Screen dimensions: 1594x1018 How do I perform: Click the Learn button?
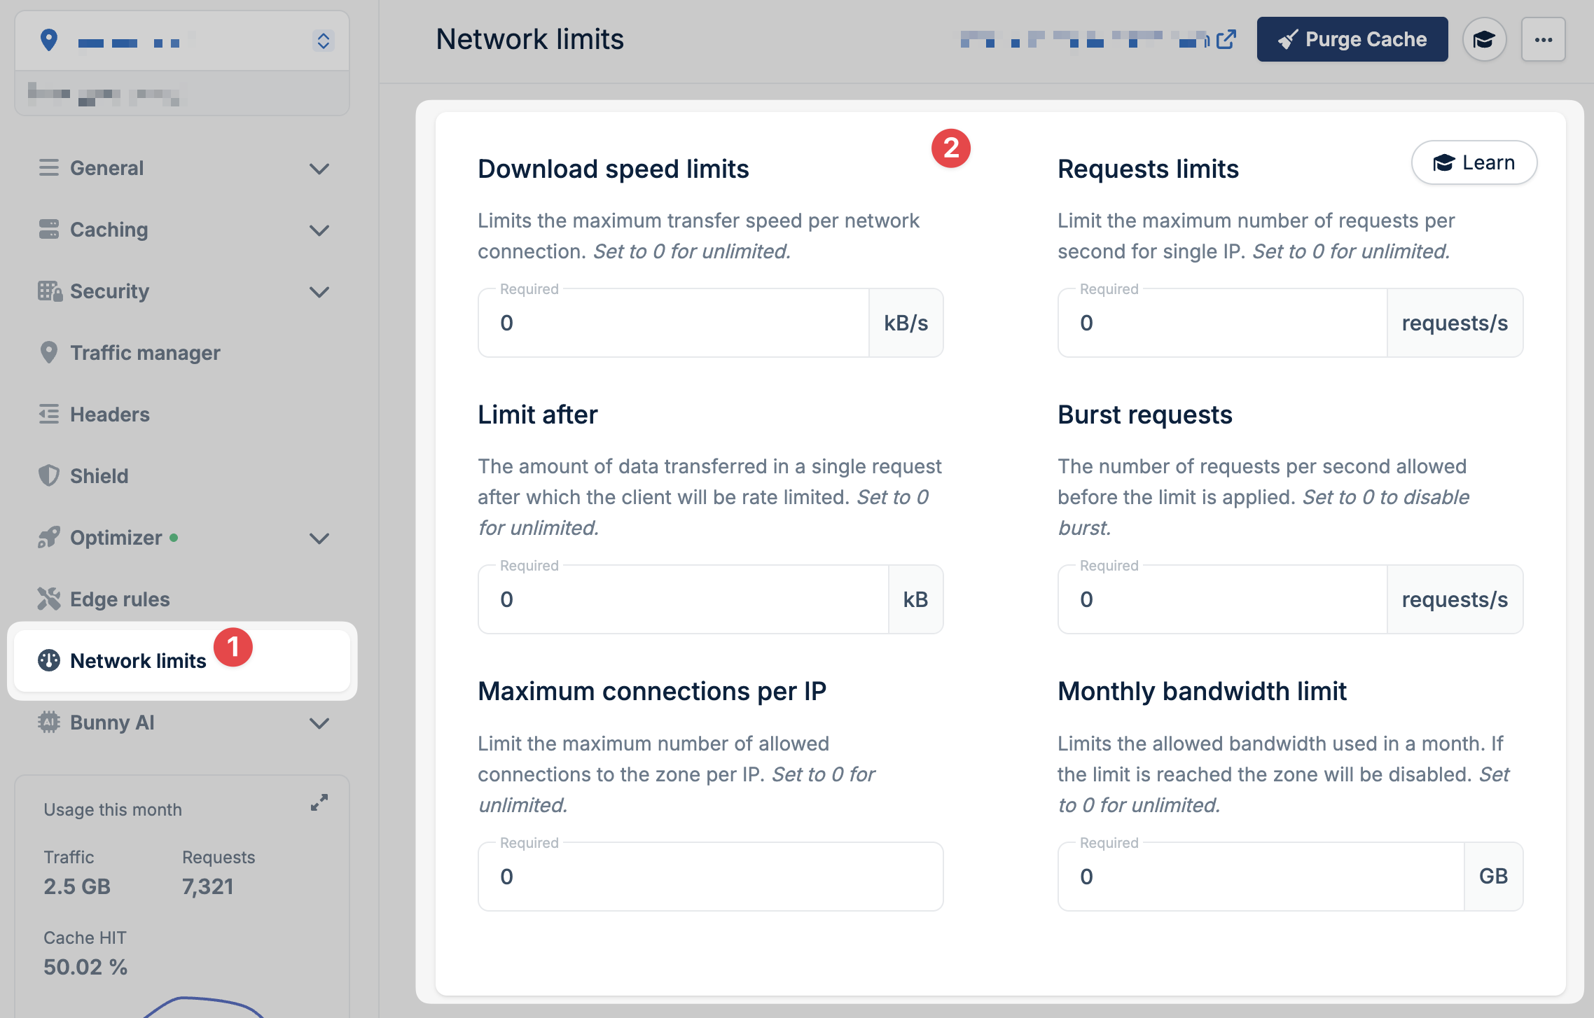pyautogui.click(x=1474, y=162)
